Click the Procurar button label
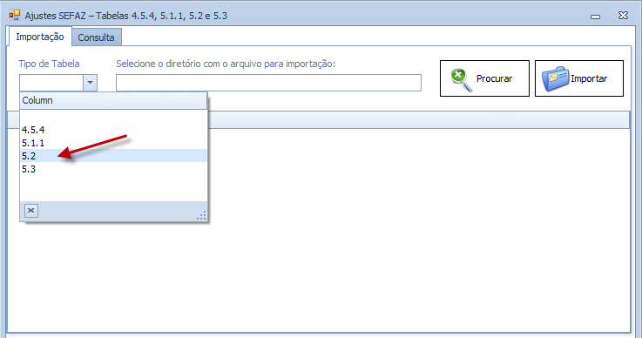642x338 pixels. (x=494, y=78)
